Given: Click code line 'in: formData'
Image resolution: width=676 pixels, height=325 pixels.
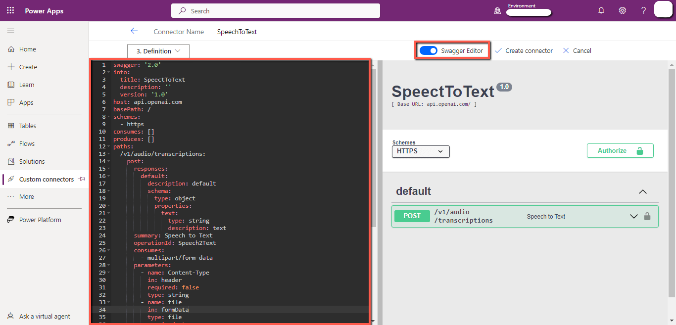Looking at the screenshot, I should pyautogui.click(x=168, y=310).
